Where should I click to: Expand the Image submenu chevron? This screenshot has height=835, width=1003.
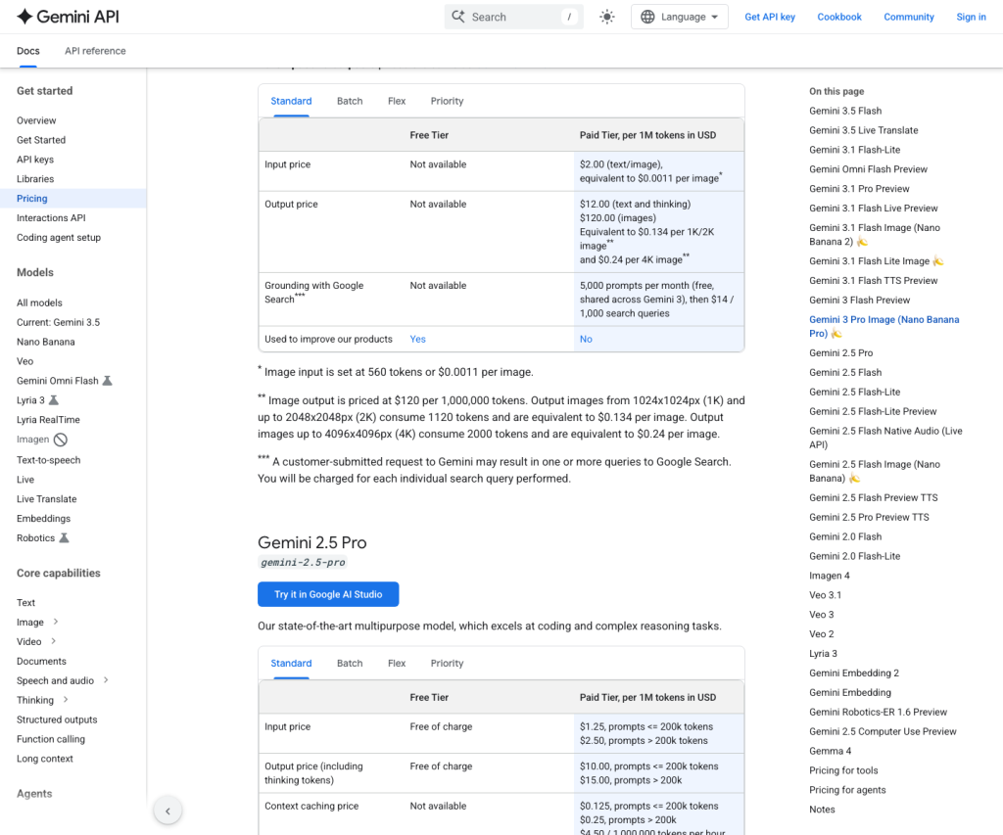click(x=56, y=622)
